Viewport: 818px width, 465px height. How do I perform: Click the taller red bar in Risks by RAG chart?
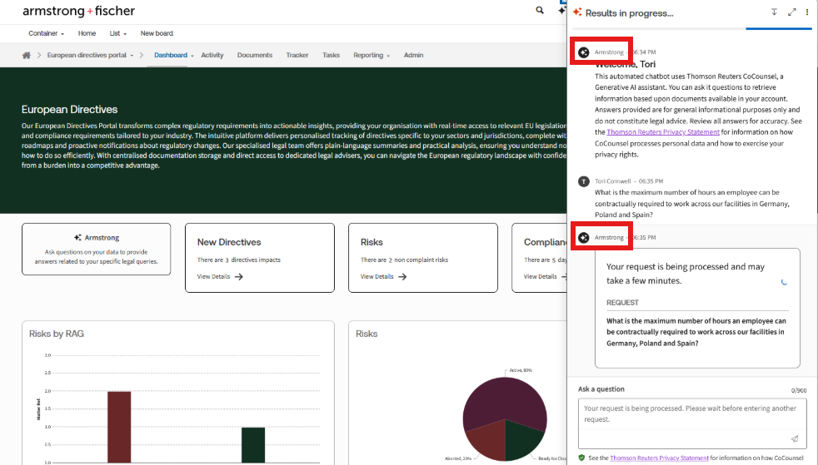(119, 426)
